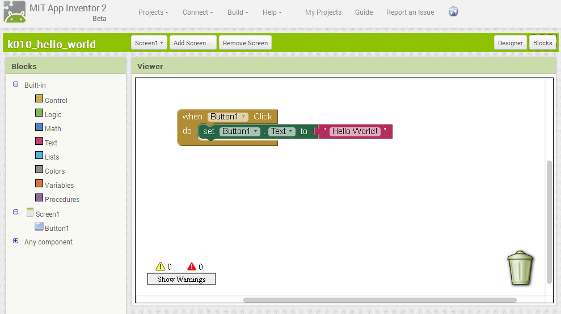561x314 pixels.
Task: Select the Control label in Built-in
Action: 56,100
